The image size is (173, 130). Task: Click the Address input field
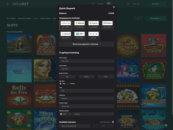click(x=86, y=98)
